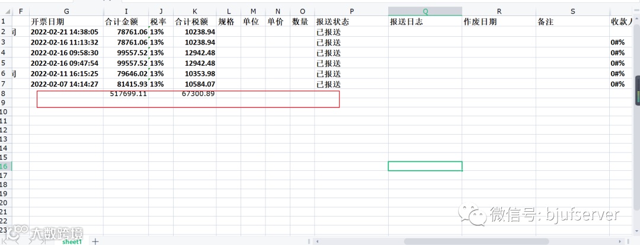Select column M header
Image resolution: width=640 pixels, height=245 pixels.
pos(253,11)
